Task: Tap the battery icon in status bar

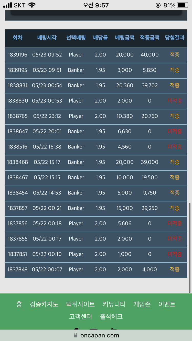Action: click(183, 5)
